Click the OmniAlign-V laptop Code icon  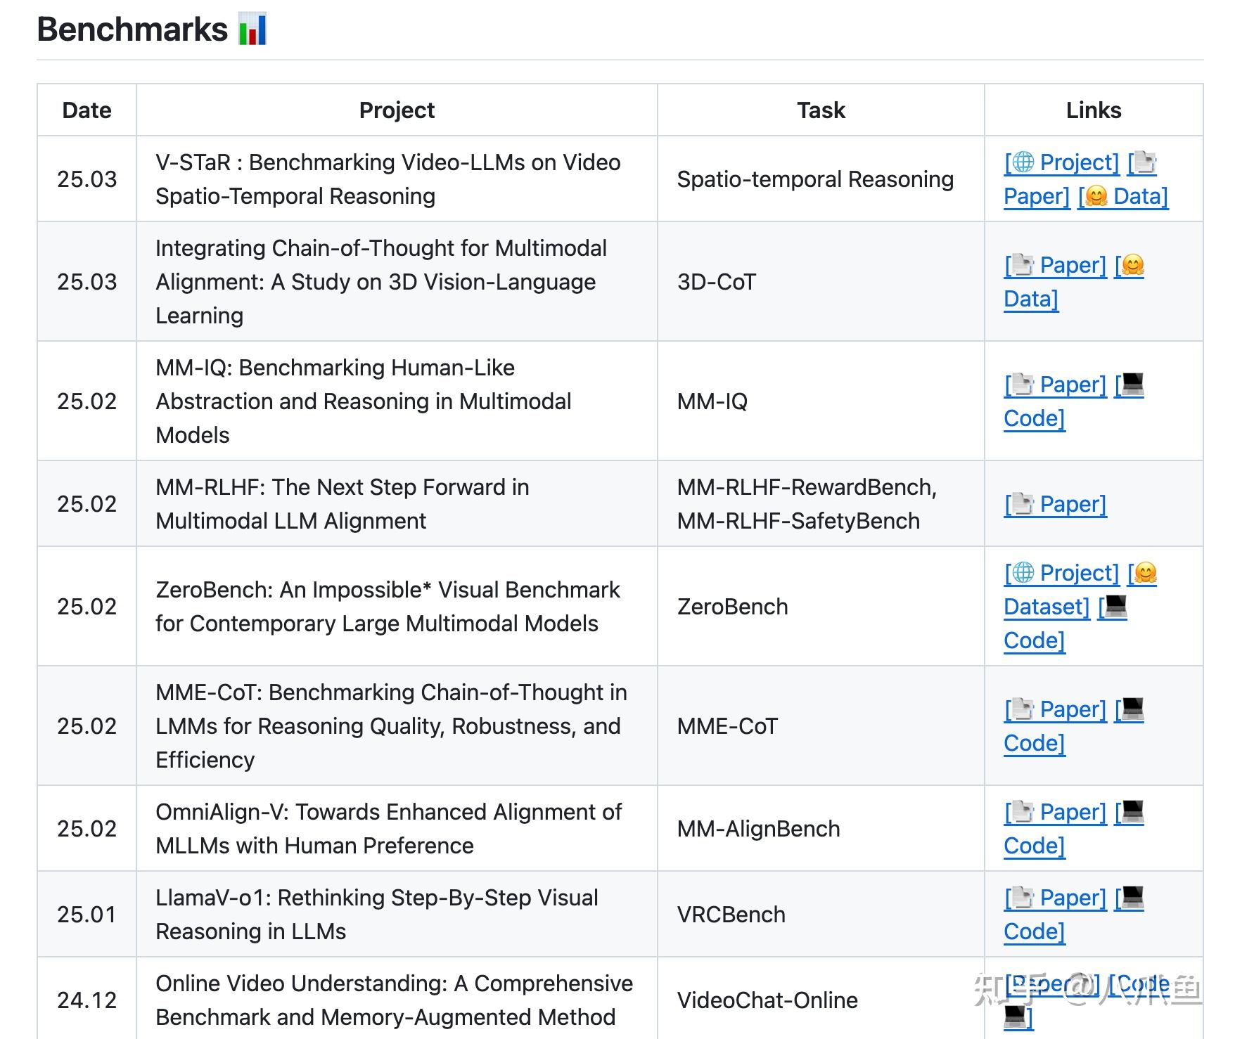(1133, 811)
